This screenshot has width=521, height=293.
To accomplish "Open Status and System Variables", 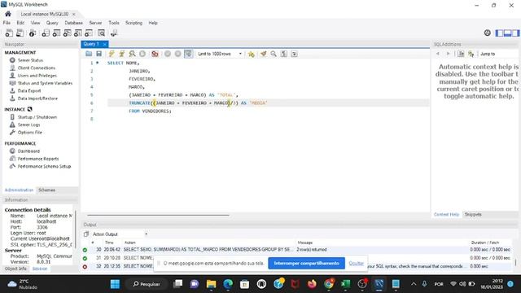I will (x=45, y=83).
